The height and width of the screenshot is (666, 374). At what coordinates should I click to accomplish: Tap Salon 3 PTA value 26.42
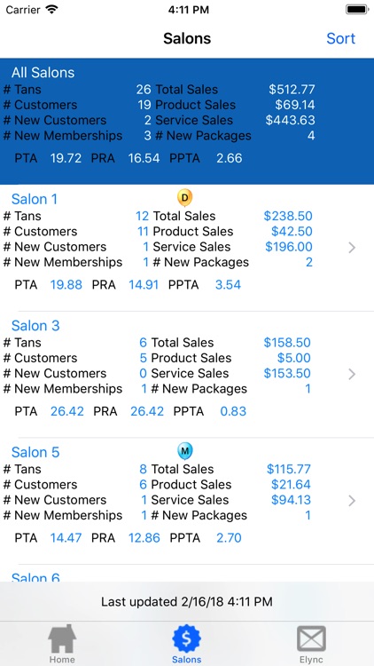tap(67, 411)
